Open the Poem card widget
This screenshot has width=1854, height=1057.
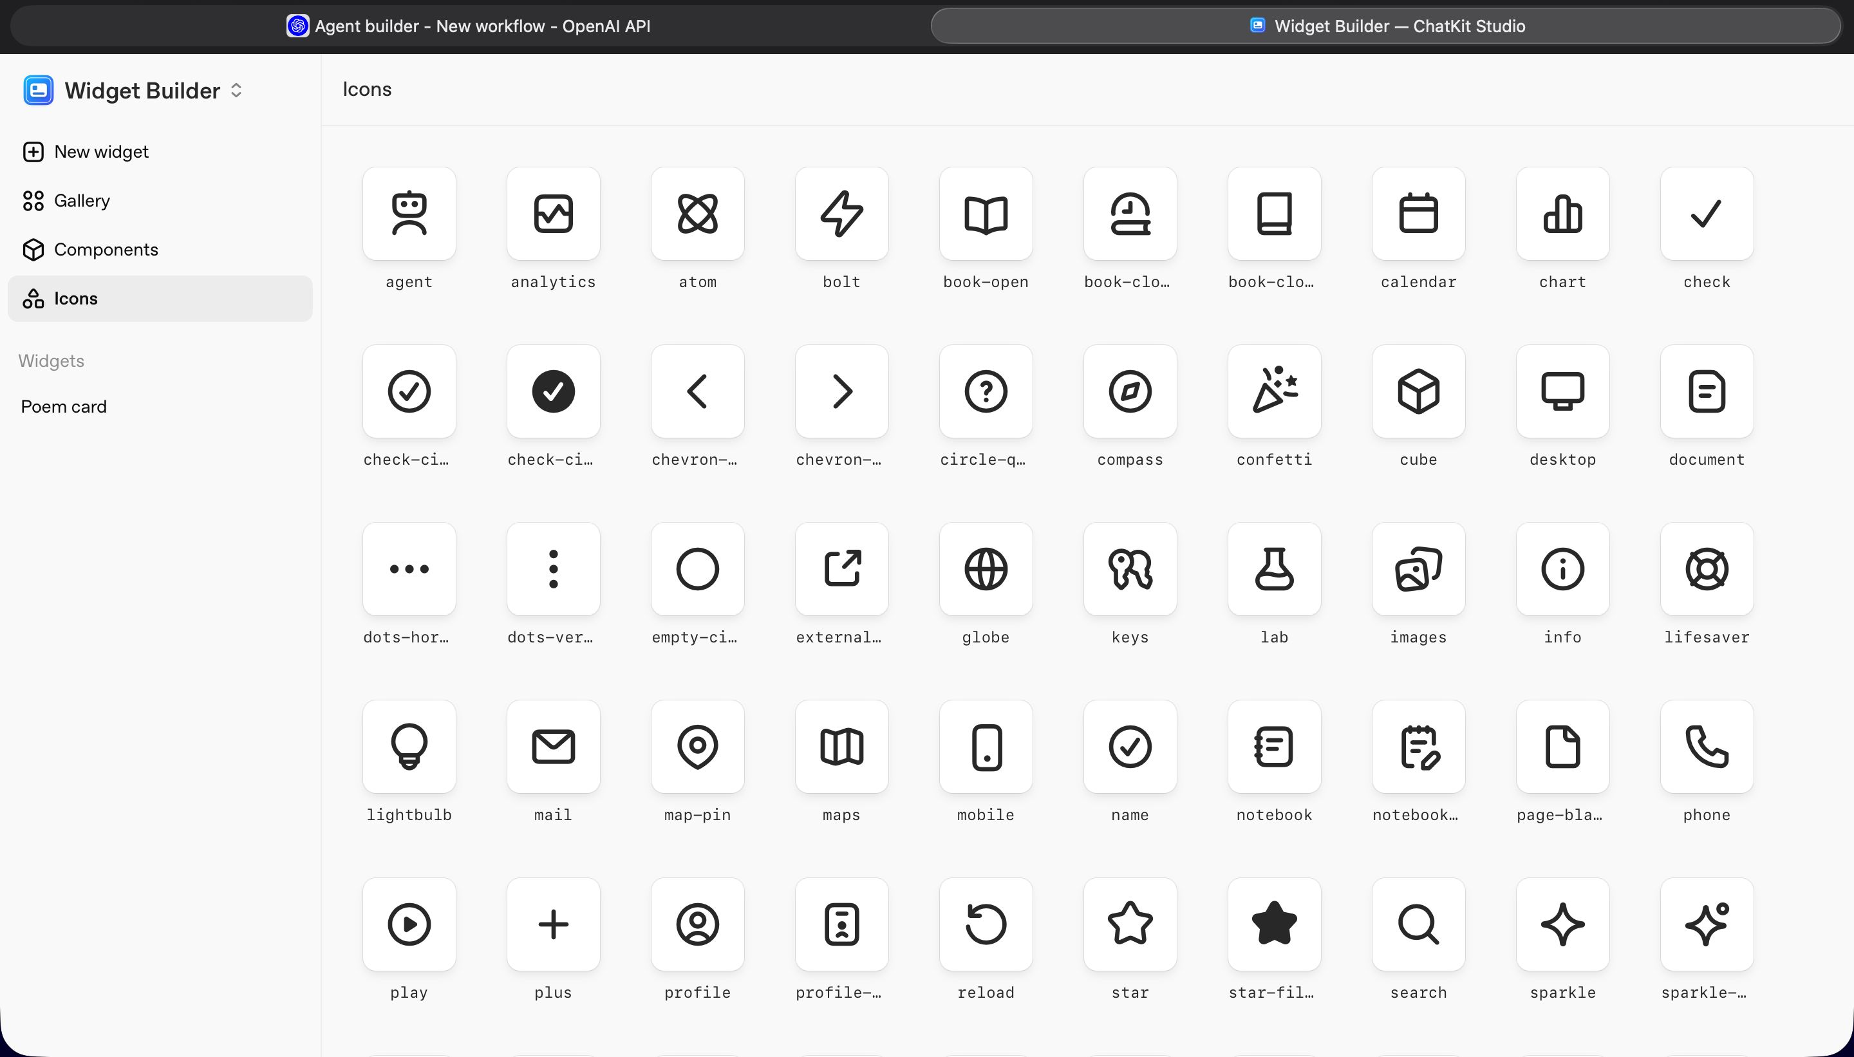coord(64,407)
